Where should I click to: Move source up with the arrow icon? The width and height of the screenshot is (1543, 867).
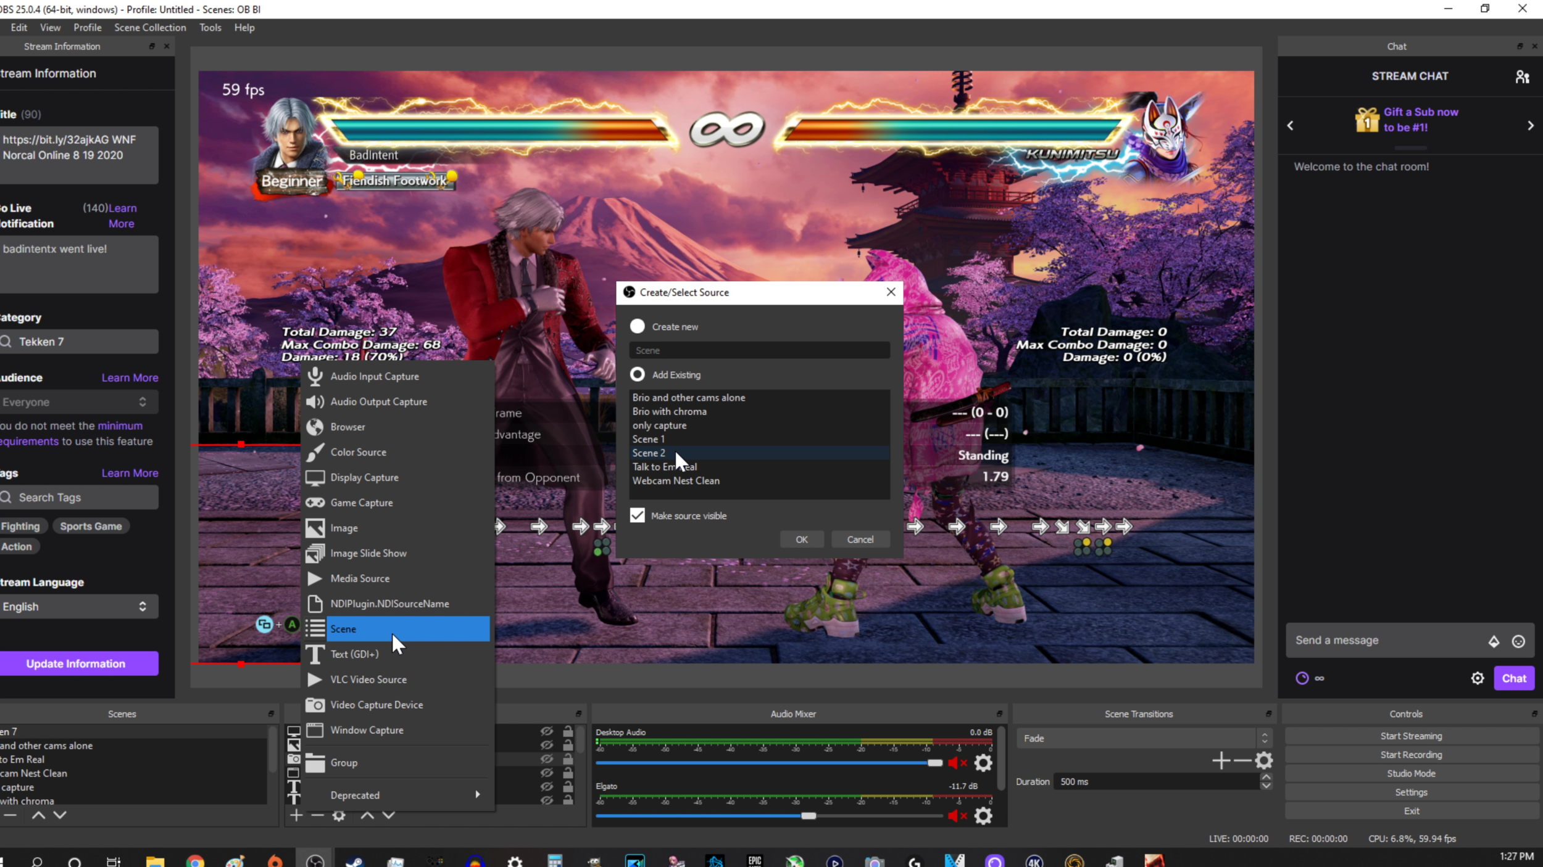[x=367, y=815]
